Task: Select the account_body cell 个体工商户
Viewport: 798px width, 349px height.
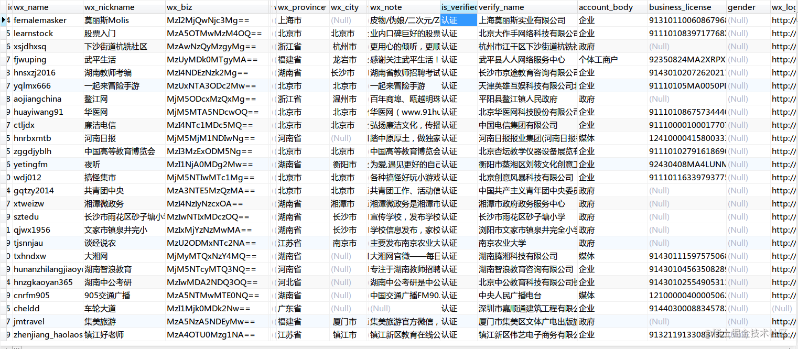Action: pyautogui.click(x=612, y=60)
